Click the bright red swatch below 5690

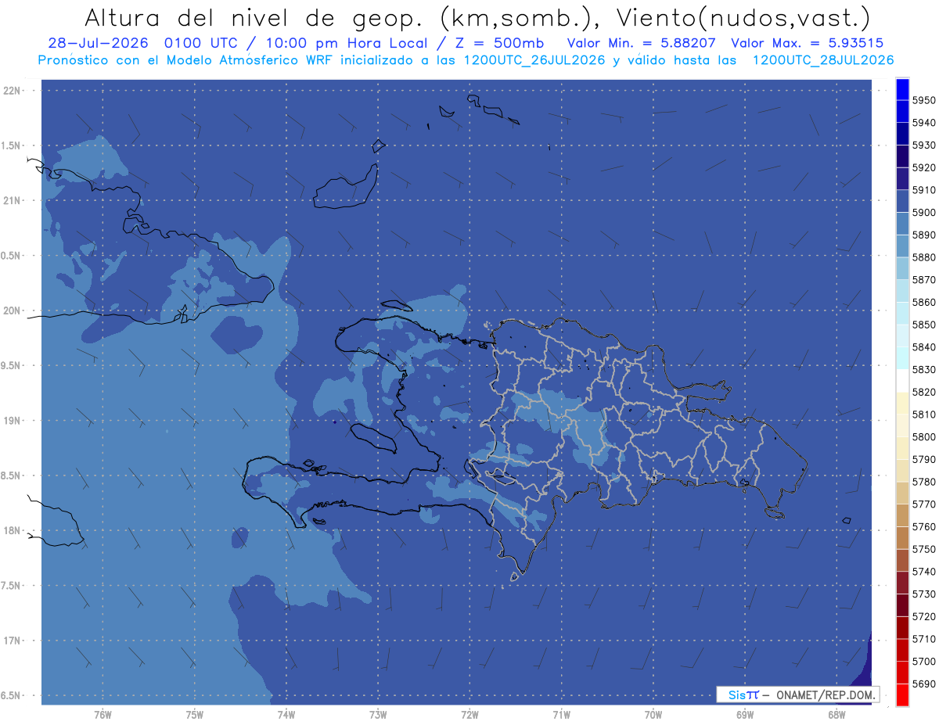point(901,694)
